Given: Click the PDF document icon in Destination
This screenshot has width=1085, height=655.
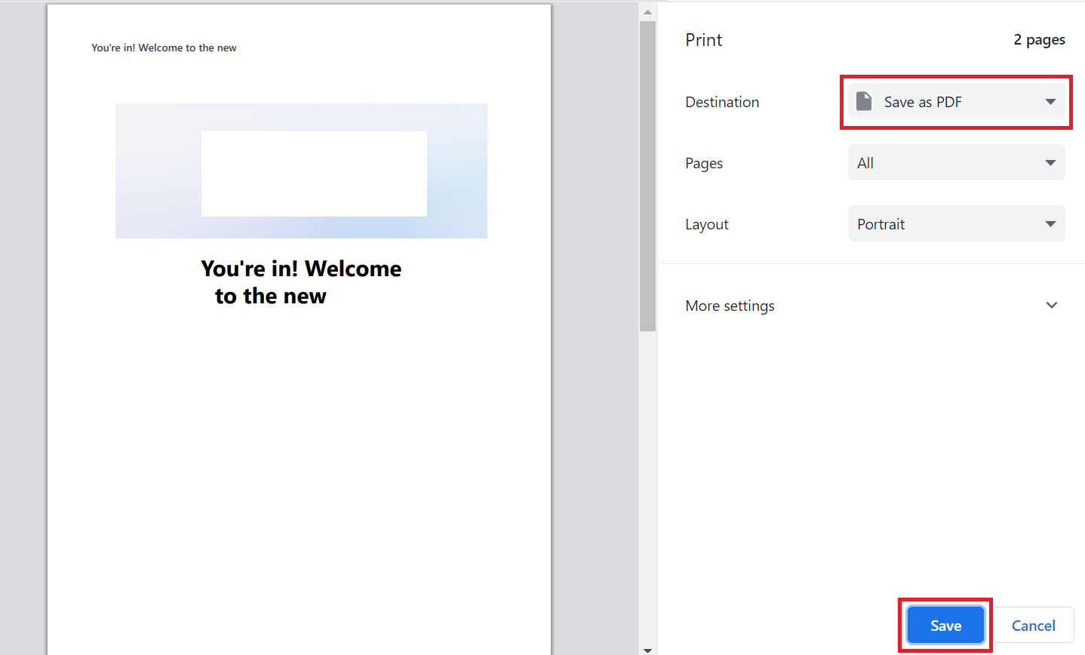Looking at the screenshot, I should 864,102.
